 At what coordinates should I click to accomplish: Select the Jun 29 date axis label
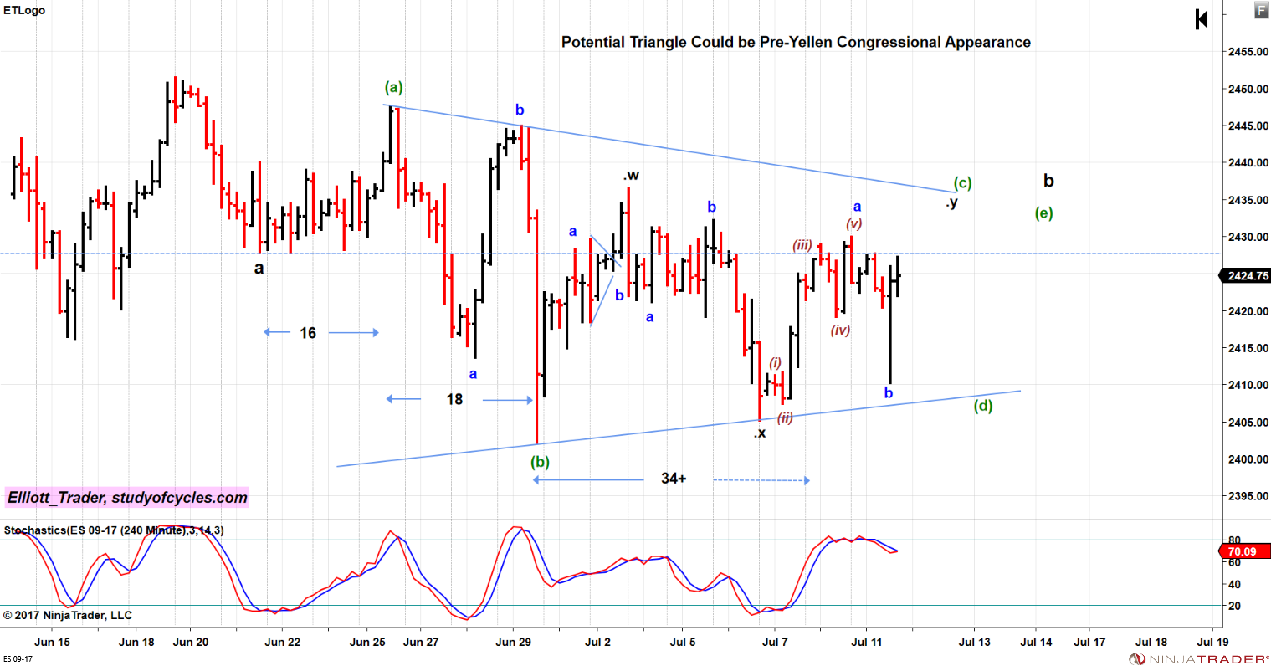[512, 642]
